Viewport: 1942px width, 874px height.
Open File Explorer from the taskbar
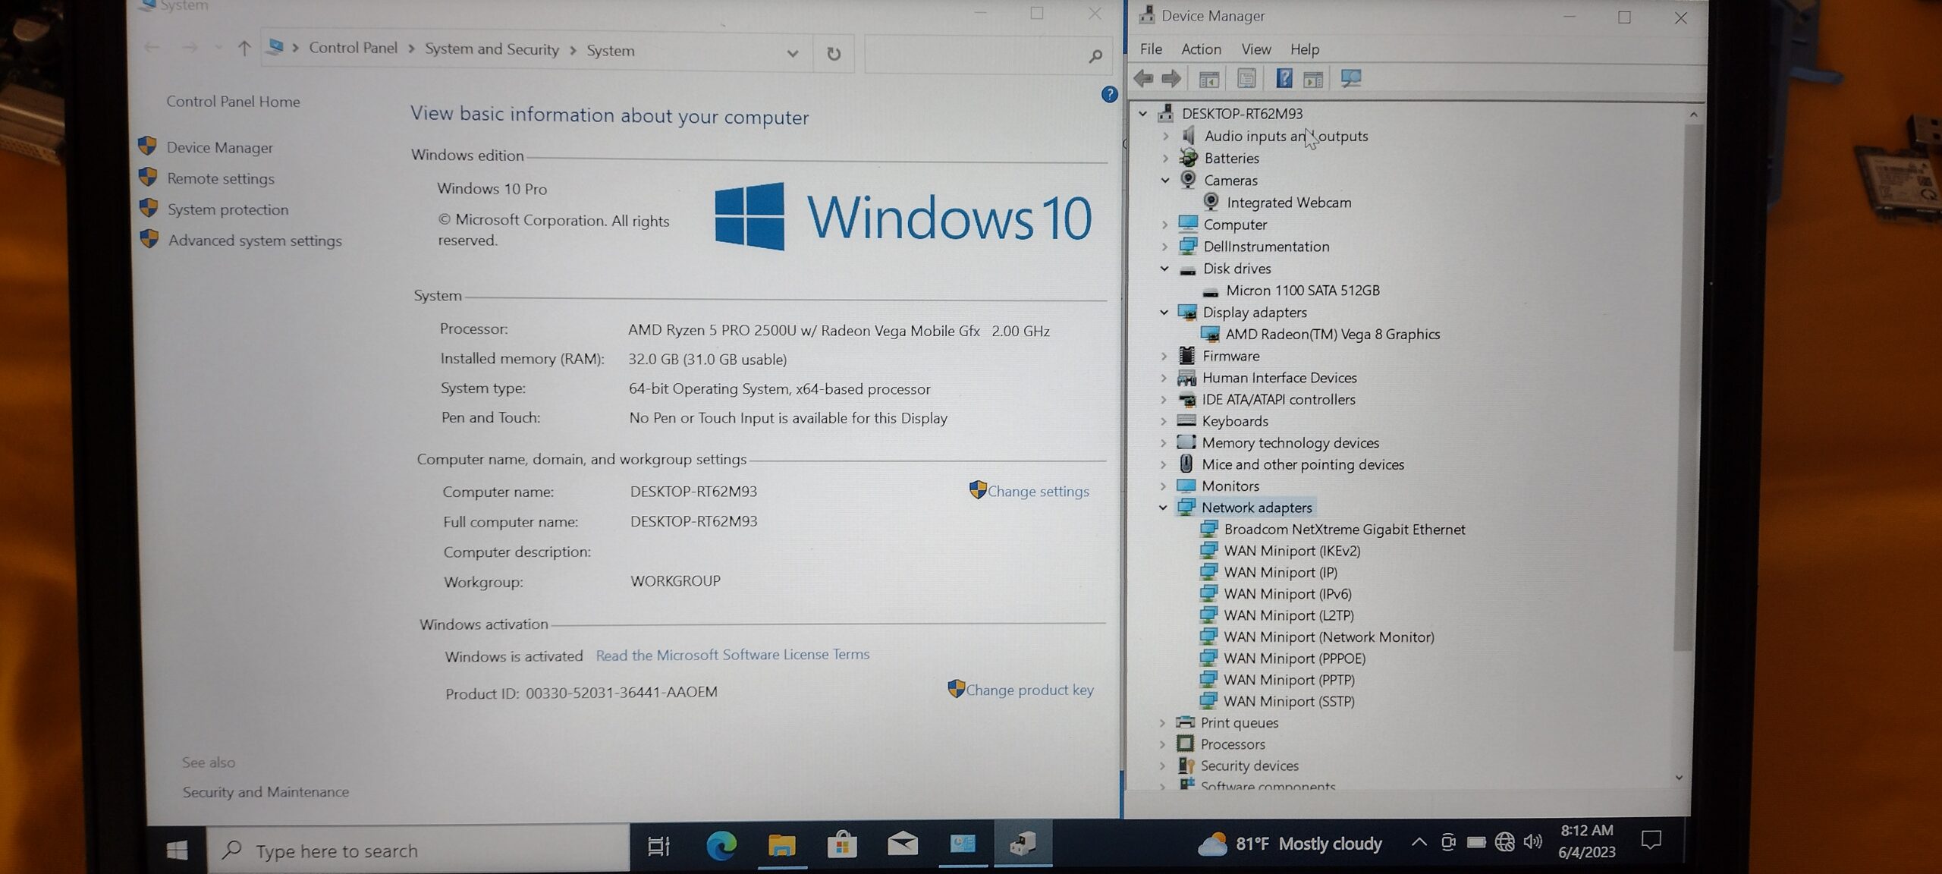(781, 844)
